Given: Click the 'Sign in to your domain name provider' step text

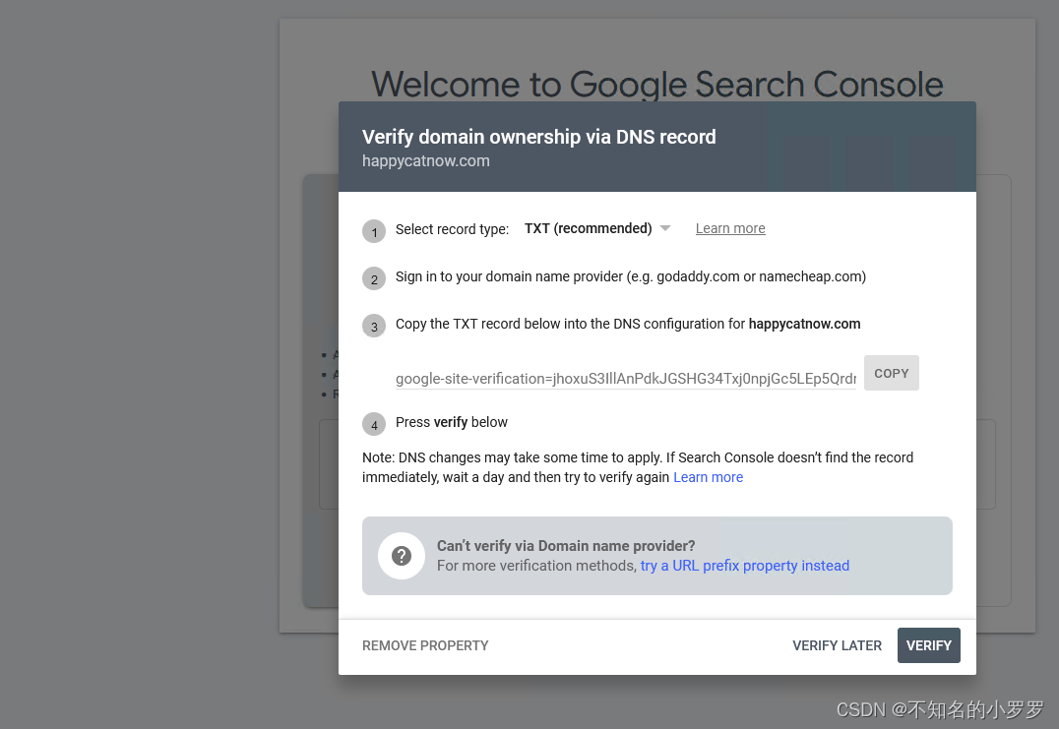Looking at the screenshot, I should 630,276.
